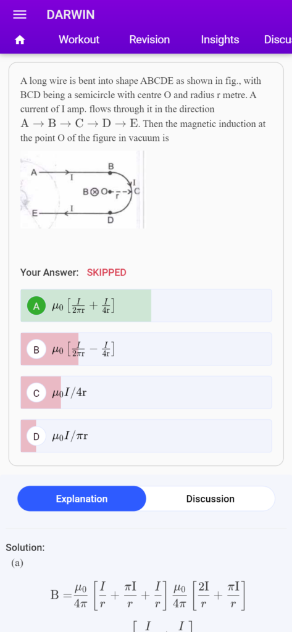
Task: Select option A circle badge
Action: pos(36,306)
